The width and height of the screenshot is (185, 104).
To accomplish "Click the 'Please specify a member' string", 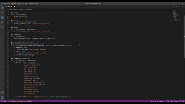I will (x=38, y=49).
